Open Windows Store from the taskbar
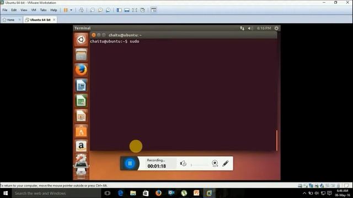The height and width of the screenshot is (198, 353). click(146, 193)
